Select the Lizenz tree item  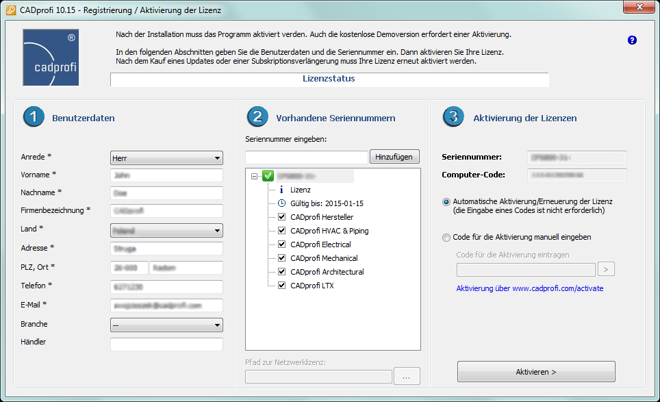click(301, 190)
